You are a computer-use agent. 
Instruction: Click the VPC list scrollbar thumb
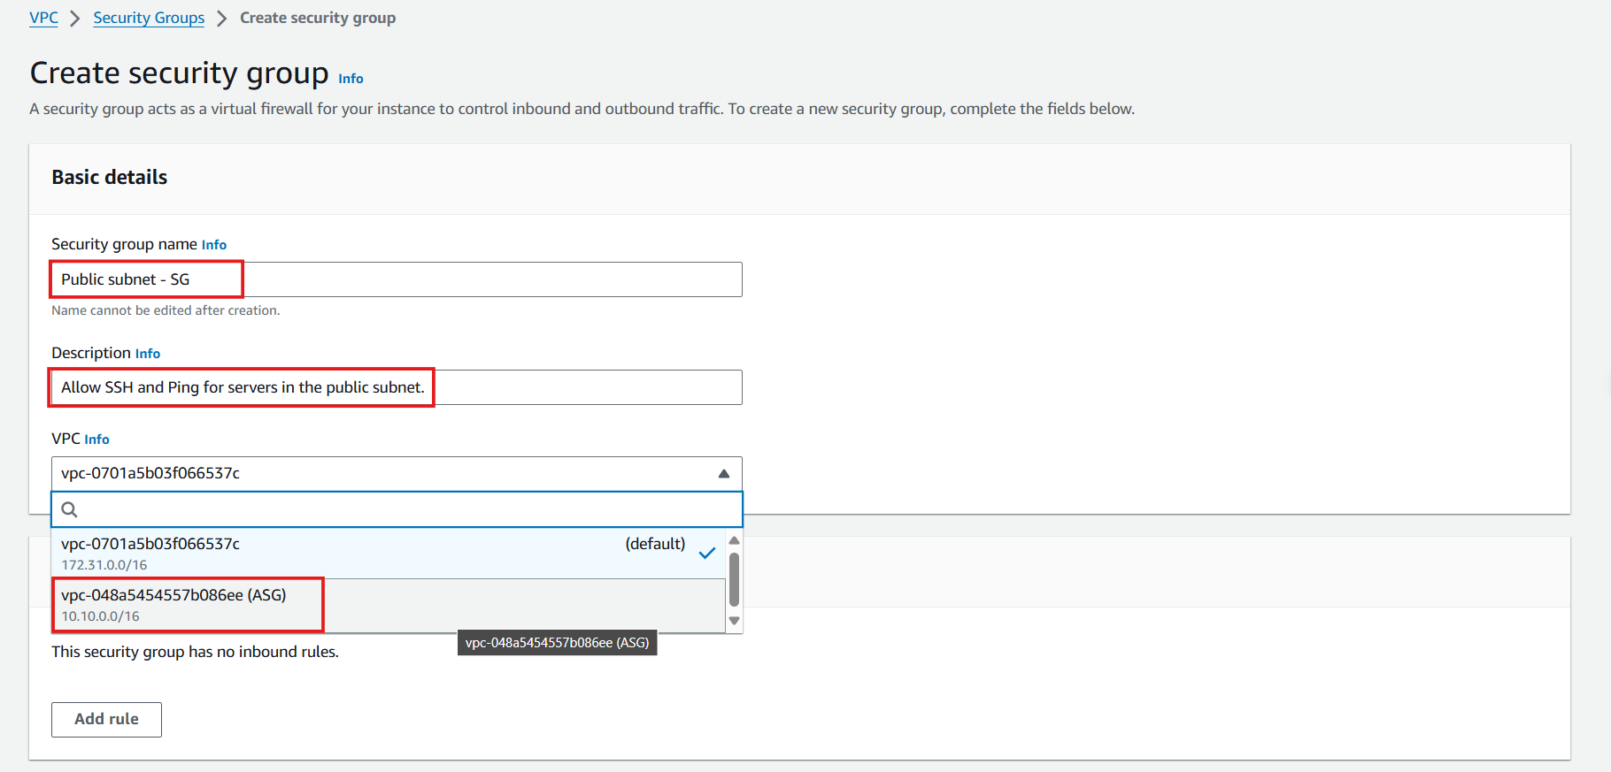tap(734, 580)
